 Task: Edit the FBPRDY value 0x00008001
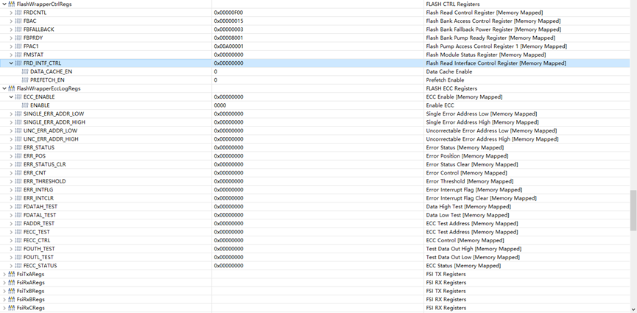(x=229, y=38)
